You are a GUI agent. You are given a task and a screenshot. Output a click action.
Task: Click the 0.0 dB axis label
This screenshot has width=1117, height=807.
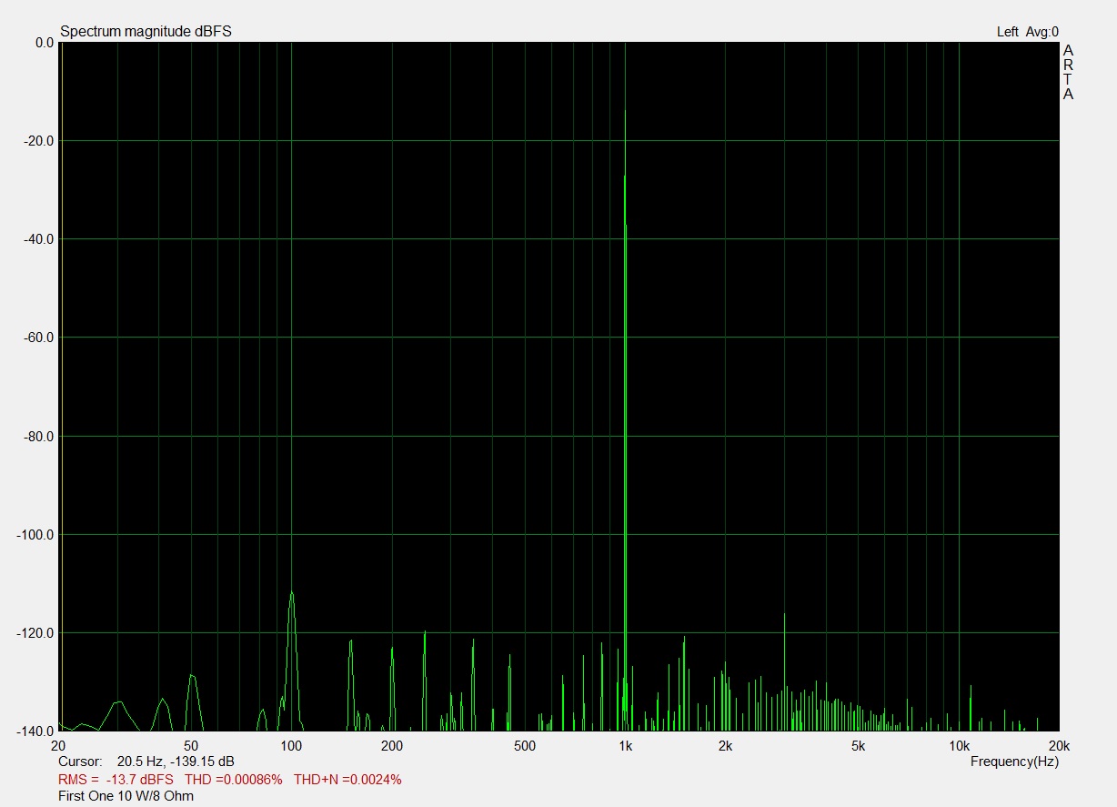pyautogui.click(x=43, y=43)
